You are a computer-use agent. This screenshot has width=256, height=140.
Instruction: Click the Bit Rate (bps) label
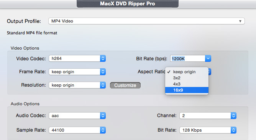click(x=152, y=59)
